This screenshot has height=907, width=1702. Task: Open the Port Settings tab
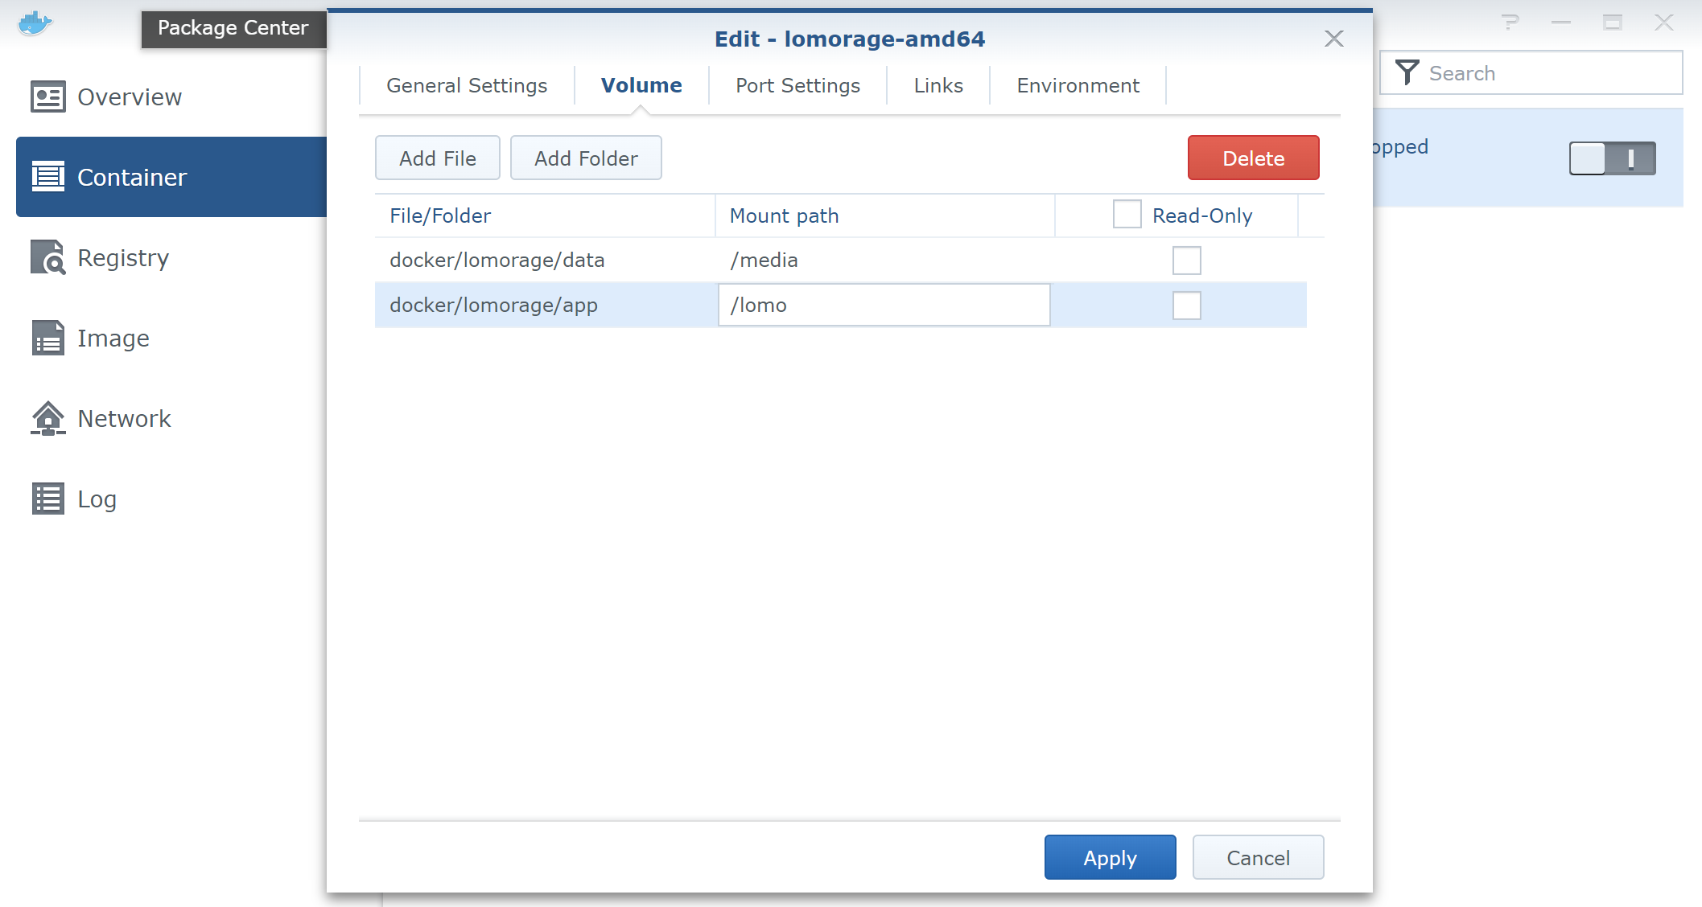797,85
